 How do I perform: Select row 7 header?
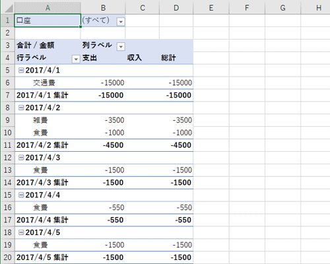[x=7, y=95]
